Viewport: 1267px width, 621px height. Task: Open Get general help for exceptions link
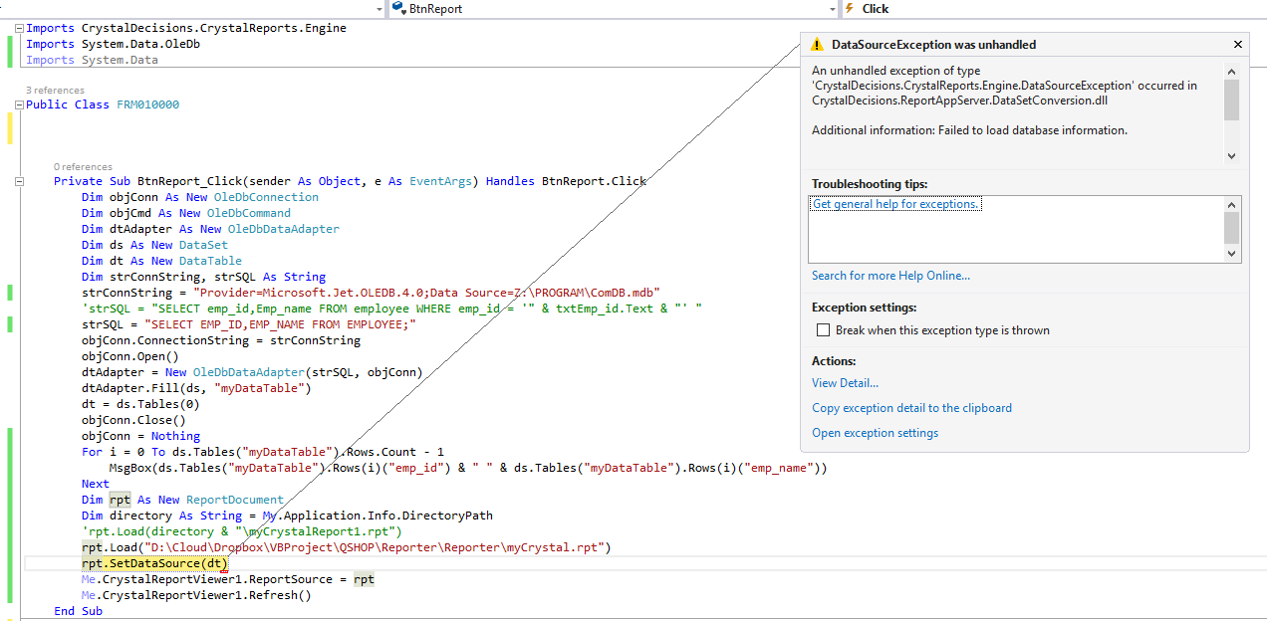896,204
